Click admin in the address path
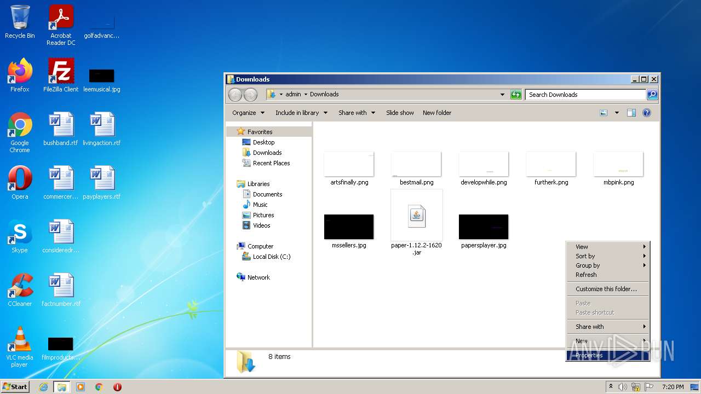 point(293,94)
